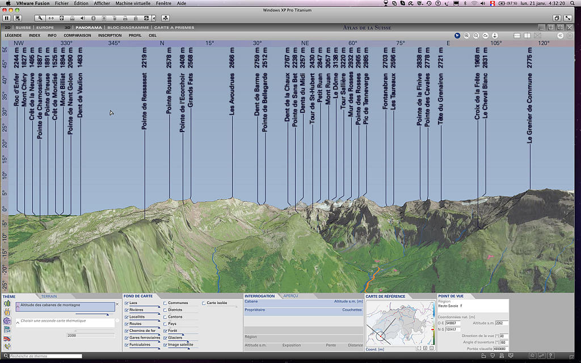Uncheck the Lacs layer checkbox
Screen dimensions: 581x363
coord(127,303)
